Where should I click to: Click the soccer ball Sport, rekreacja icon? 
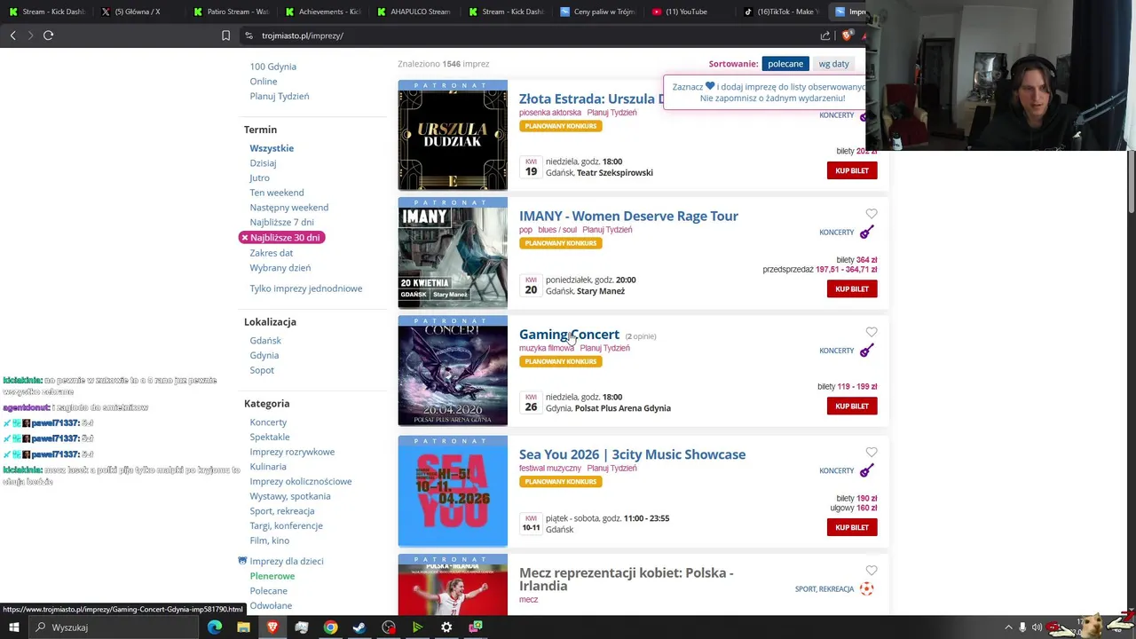867,588
